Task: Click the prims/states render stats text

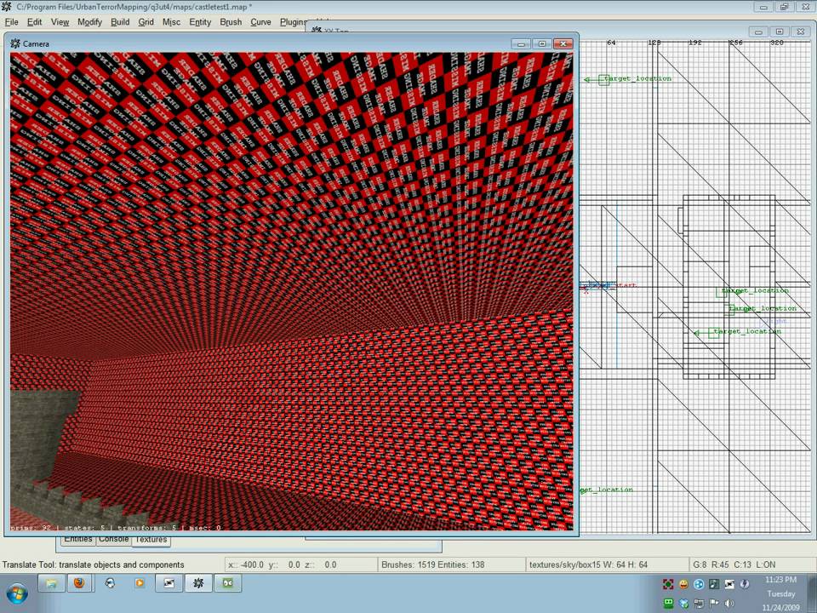Action: coord(116,528)
